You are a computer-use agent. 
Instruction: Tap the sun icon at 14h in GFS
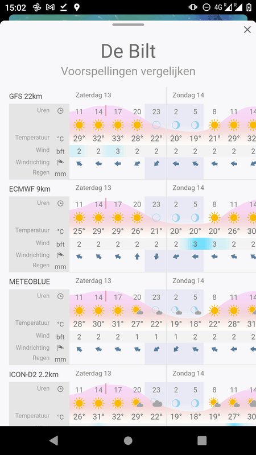tap(98, 125)
